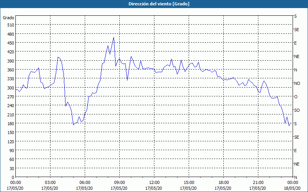Viewport: 308px width, 192px height.
Task: Choose the 60 label on the degree axis
Action: (12, 159)
